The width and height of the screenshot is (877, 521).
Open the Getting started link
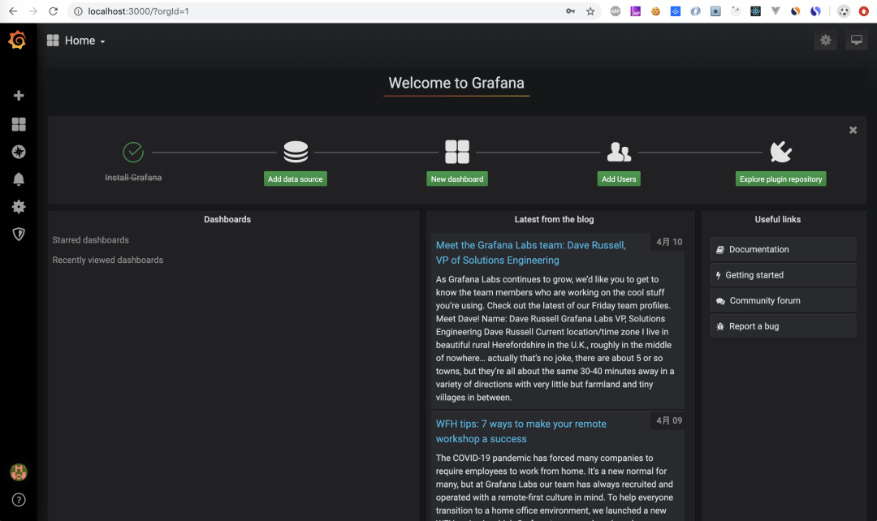pyautogui.click(x=783, y=275)
